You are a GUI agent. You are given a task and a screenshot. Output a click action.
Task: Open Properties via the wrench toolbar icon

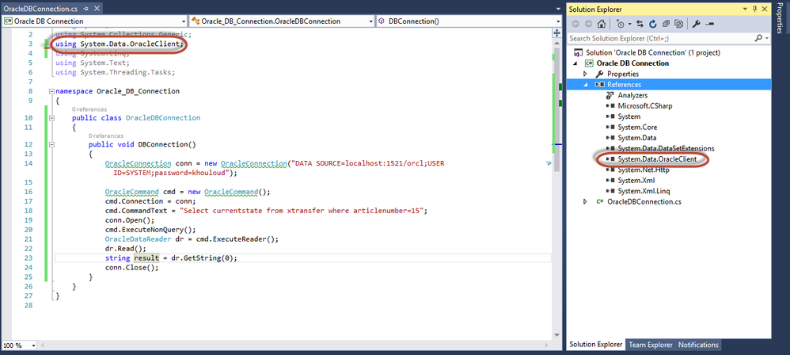[695, 24]
